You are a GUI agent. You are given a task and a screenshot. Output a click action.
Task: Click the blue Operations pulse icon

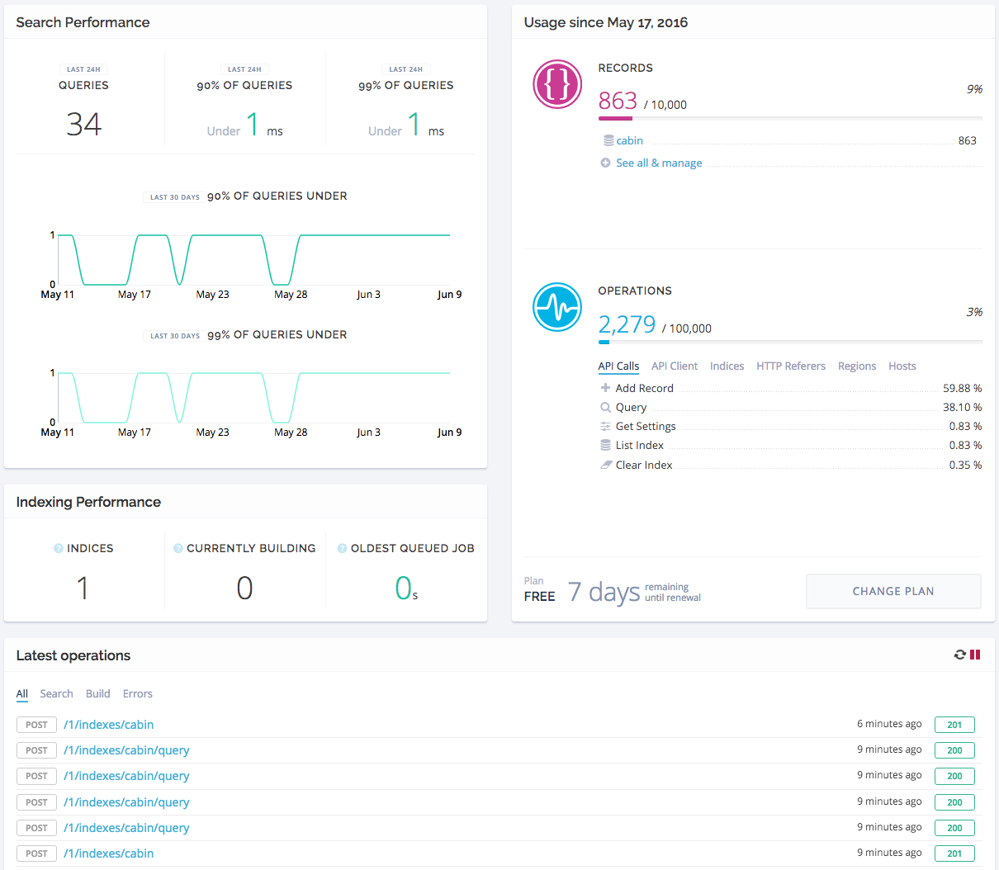coord(557,307)
